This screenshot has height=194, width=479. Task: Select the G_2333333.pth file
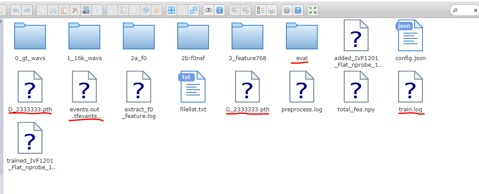tap(247, 91)
